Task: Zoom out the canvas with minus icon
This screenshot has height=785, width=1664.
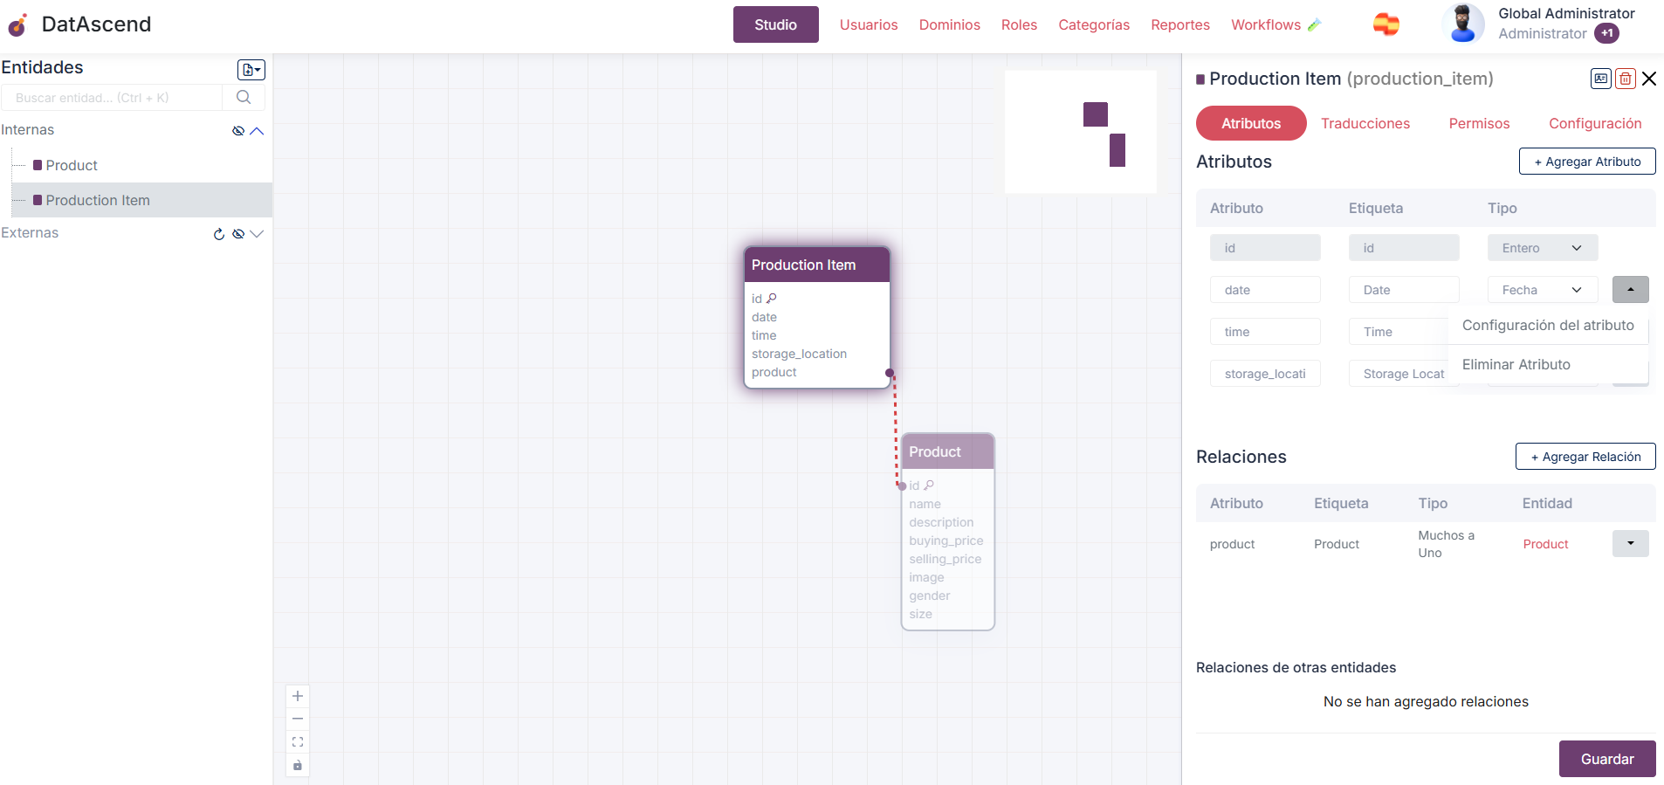Action: (298, 719)
